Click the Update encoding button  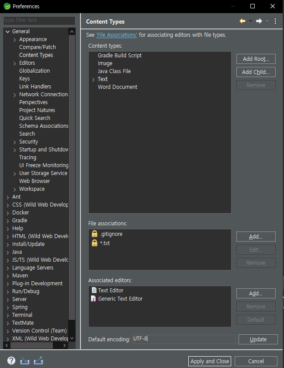point(258,340)
